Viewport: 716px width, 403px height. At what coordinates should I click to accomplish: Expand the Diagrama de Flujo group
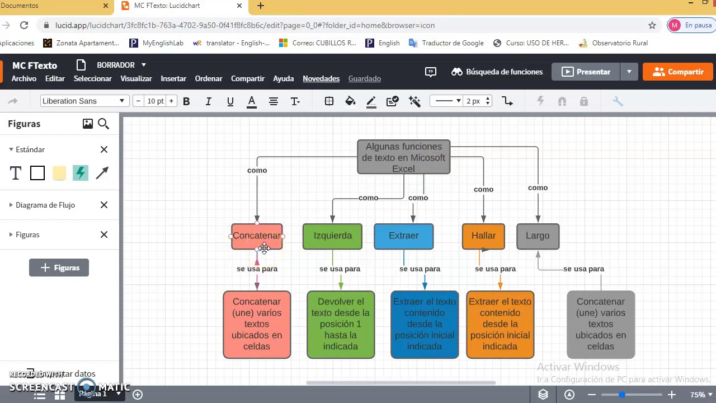pos(11,205)
